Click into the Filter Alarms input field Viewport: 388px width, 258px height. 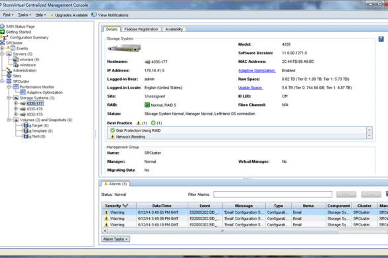pyautogui.click(x=273, y=194)
